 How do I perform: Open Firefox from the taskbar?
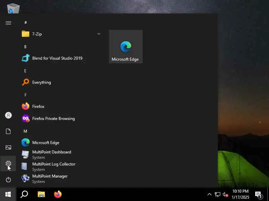[58, 194]
